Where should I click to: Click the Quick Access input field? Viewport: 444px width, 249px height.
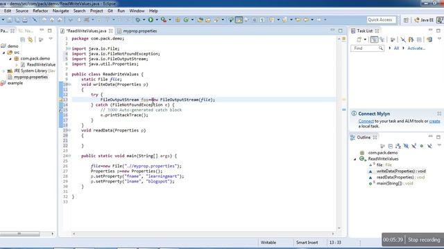[381, 20]
